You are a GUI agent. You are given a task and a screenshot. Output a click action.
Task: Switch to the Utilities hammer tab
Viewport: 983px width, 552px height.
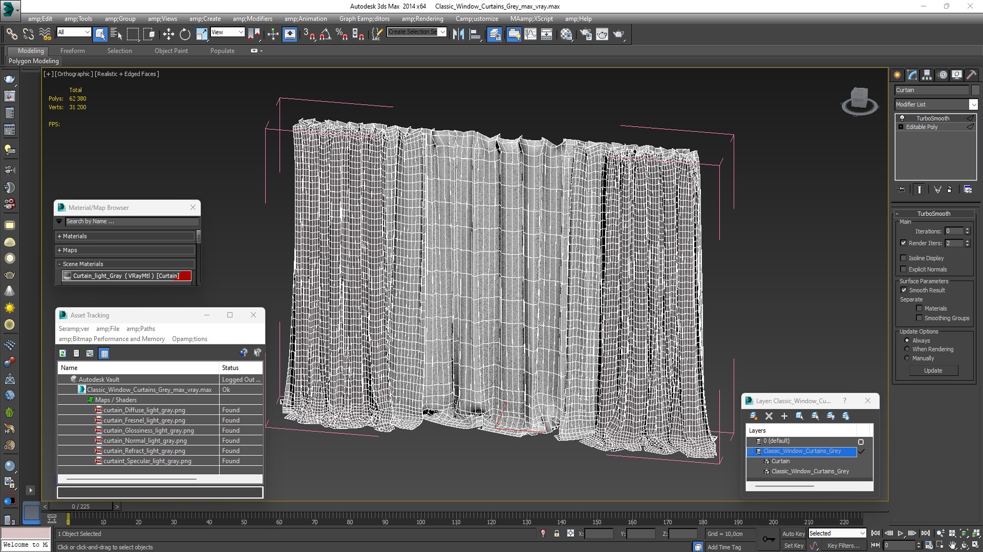(971, 75)
